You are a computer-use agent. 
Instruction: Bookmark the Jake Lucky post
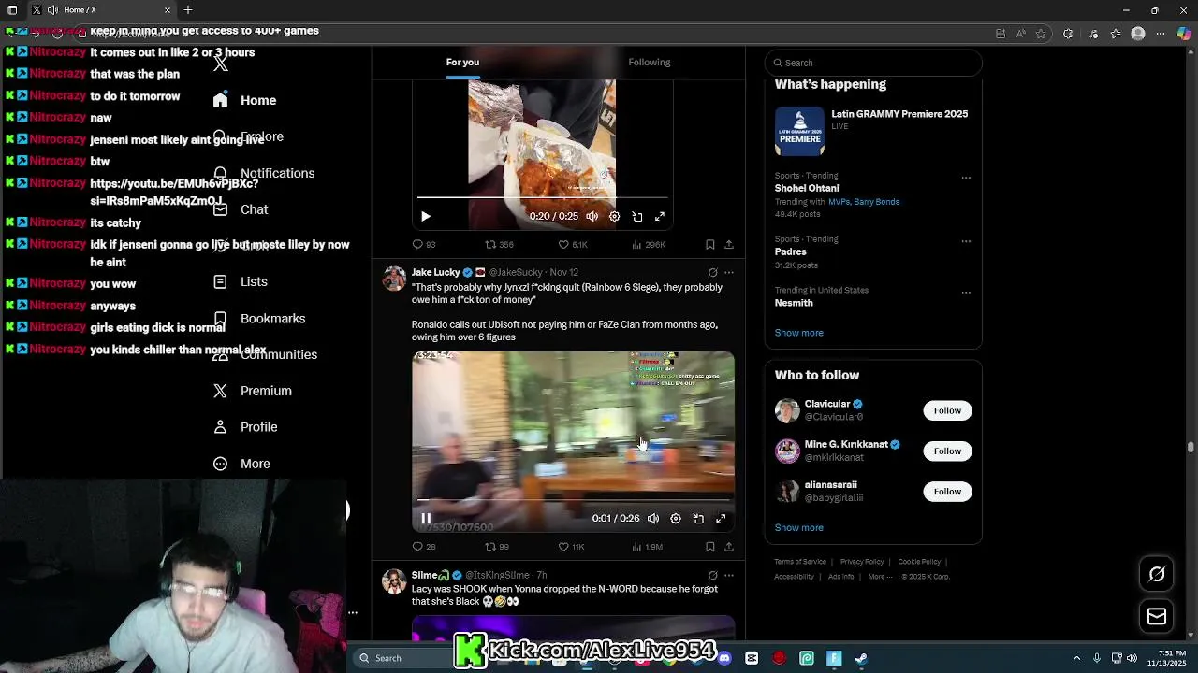point(710,546)
